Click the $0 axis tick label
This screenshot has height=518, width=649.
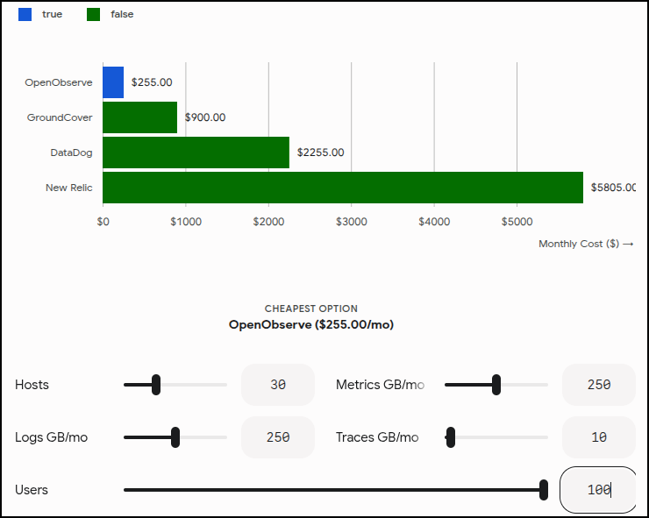coord(103,222)
